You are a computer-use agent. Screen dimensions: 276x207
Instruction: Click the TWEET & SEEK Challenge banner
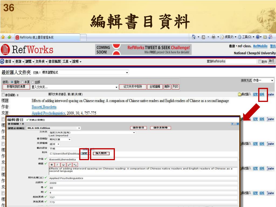(x=143, y=50)
